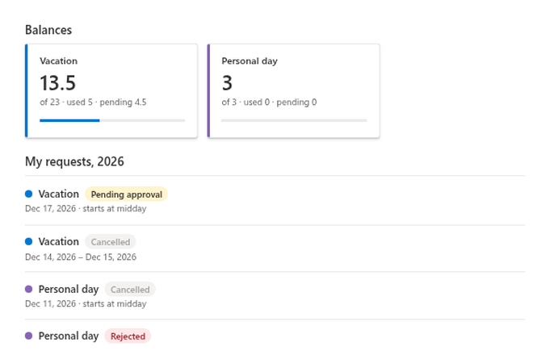Screen dimensions: 533x355
Task: Click Cancelled badge on the Vacation request
Action: coord(110,242)
